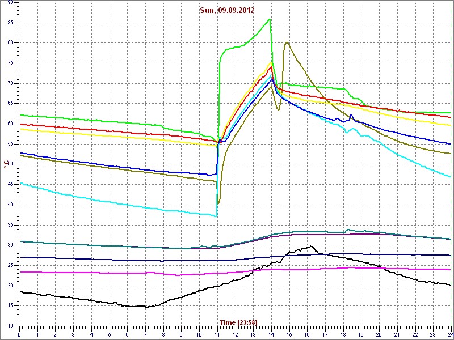Select the 85 temperature axis label
Viewport: 454px width, 340px height.
10,23
